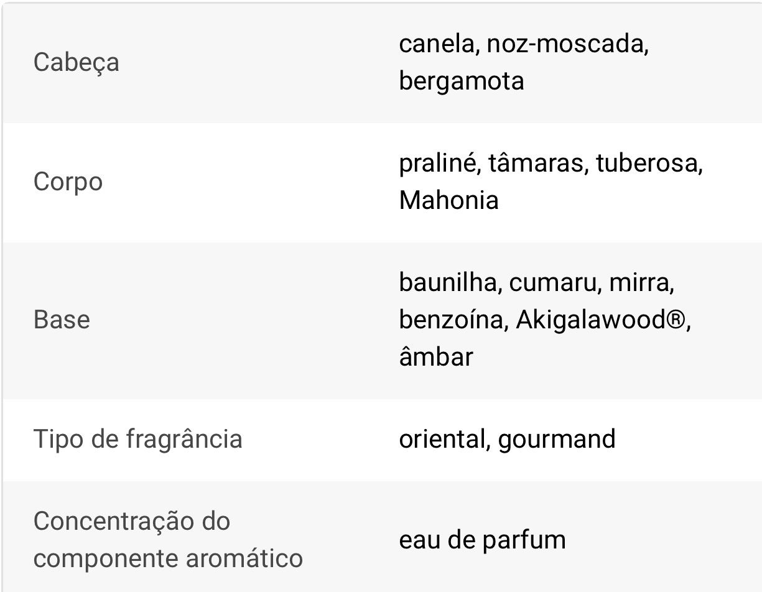Select the Tipo de fragrância label
Image resolution: width=762 pixels, height=592 pixels.
137,439
